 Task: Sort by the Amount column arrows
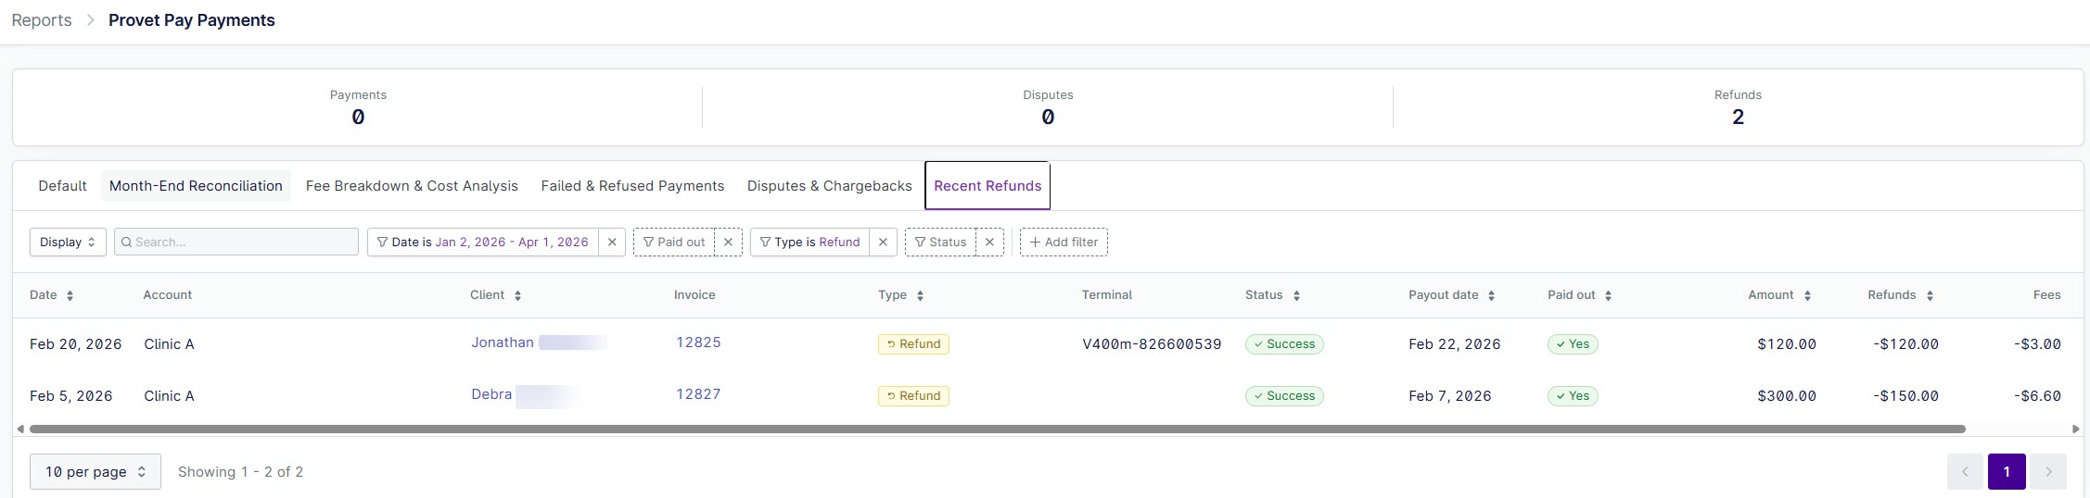click(x=1807, y=295)
